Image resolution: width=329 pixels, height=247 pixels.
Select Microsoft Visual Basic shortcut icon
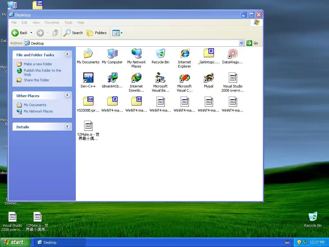click(x=161, y=78)
